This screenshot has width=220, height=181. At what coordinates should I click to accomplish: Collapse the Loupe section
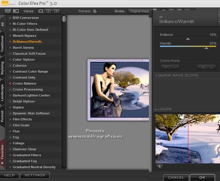coord(156,109)
